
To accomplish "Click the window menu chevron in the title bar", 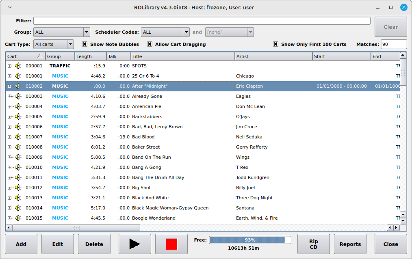I will coord(10,7).
